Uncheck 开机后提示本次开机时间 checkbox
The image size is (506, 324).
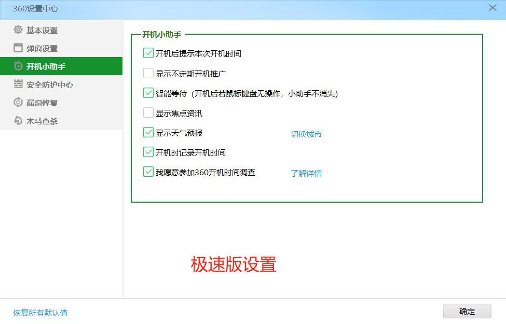pos(148,53)
